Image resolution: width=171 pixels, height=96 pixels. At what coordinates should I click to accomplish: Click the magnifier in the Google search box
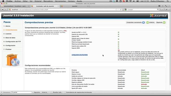point(158,10)
